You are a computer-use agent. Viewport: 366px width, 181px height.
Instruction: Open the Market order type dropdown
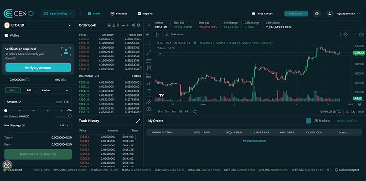point(55,90)
